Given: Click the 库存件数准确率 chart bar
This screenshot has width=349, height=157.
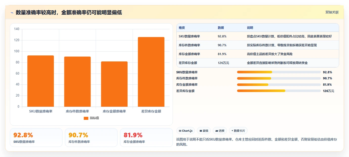Looking at the screenshot, I should (x=77, y=82).
